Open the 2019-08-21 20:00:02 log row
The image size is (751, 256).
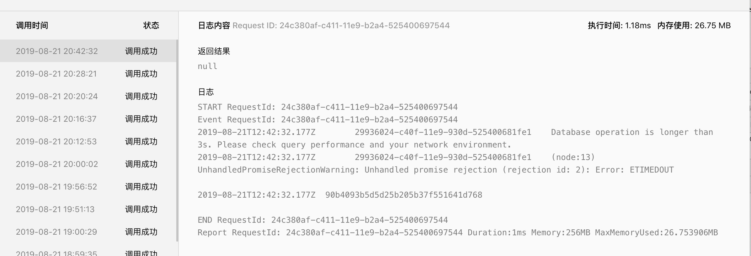tap(57, 164)
